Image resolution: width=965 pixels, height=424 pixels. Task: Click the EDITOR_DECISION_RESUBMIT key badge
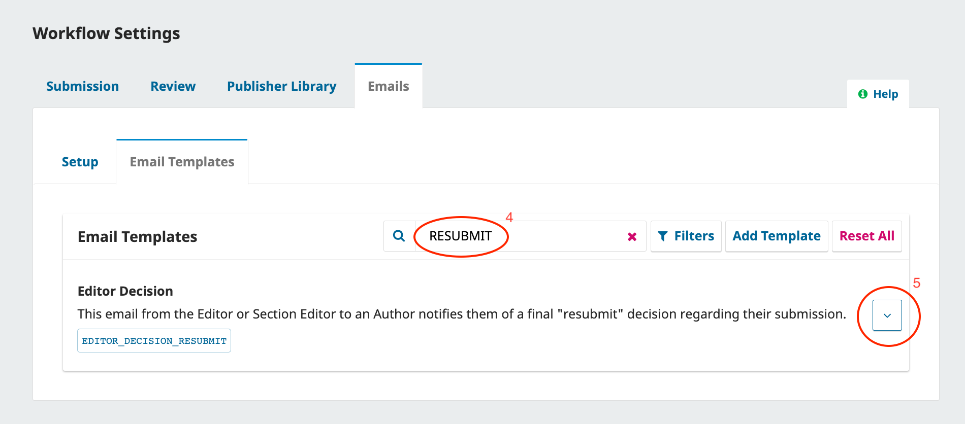154,341
